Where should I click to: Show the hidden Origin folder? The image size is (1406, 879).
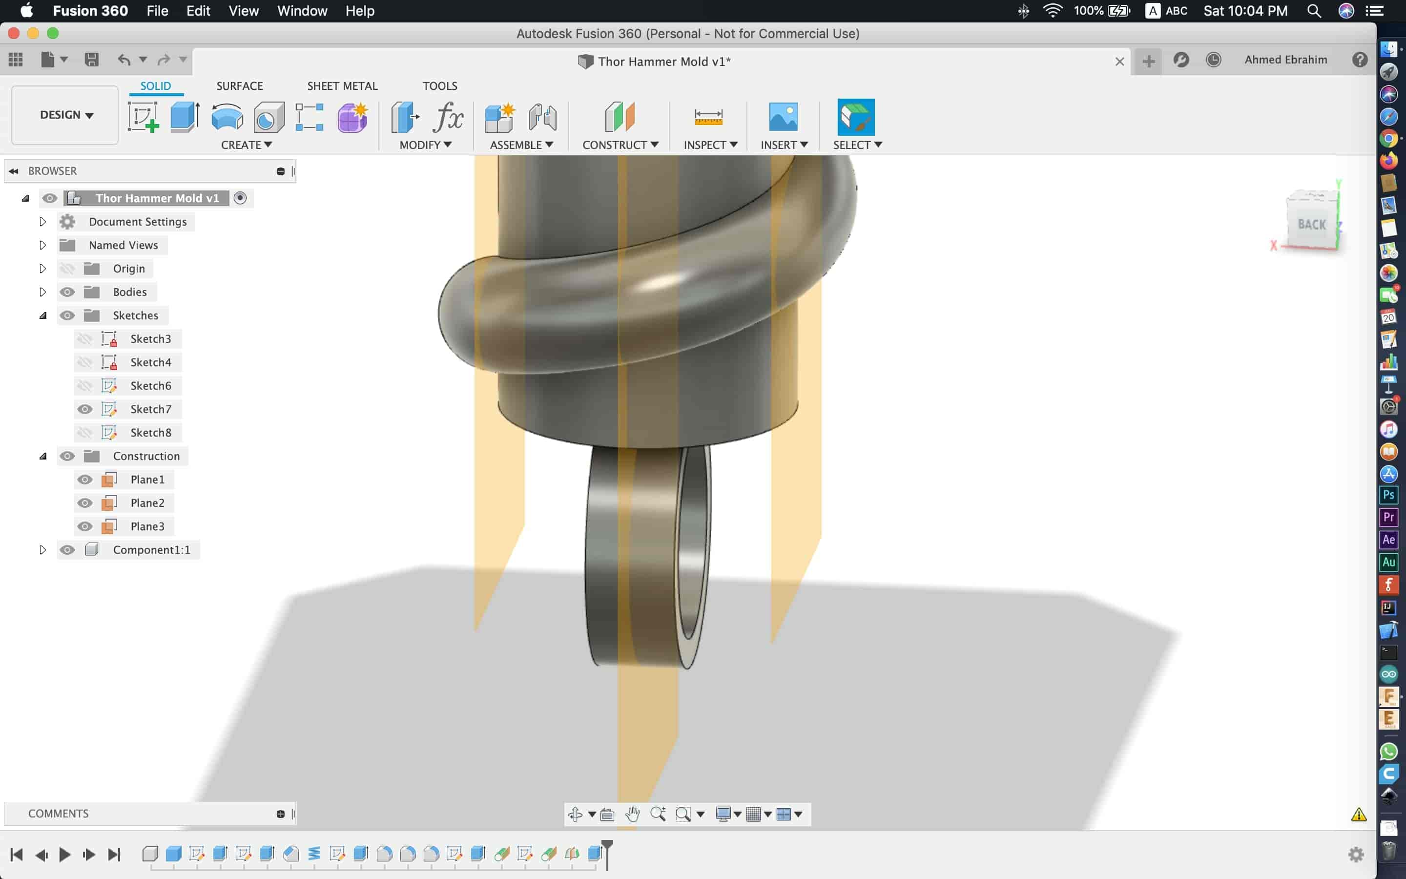point(67,269)
